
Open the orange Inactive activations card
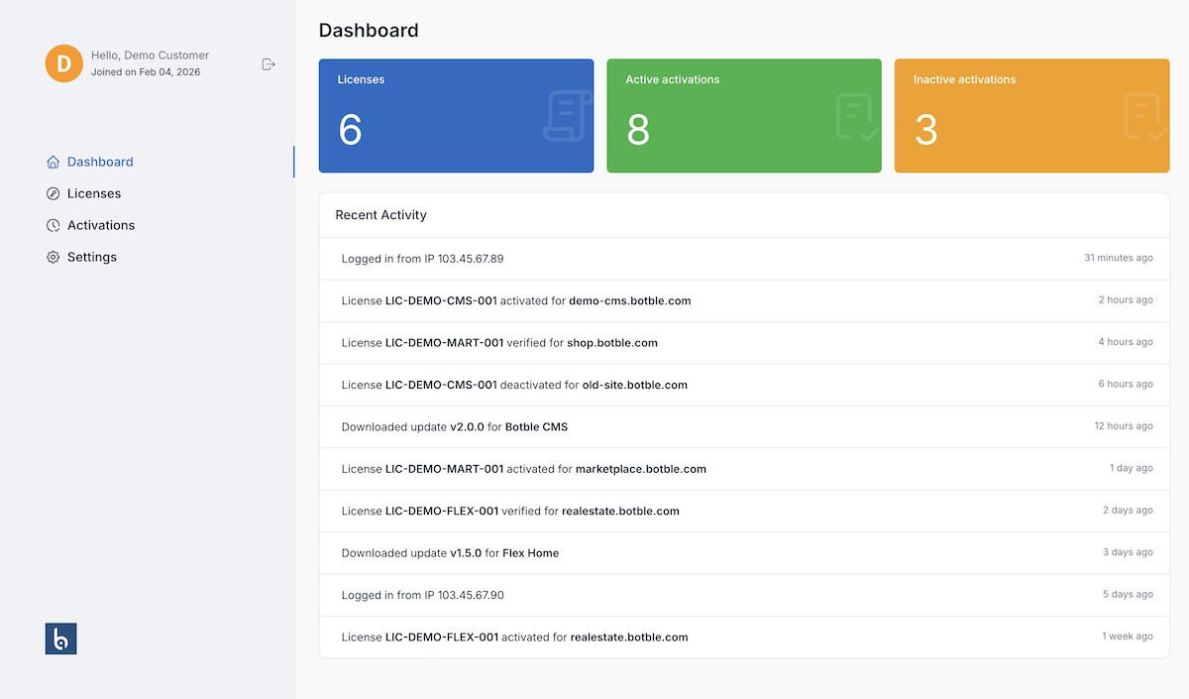coord(1030,116)
